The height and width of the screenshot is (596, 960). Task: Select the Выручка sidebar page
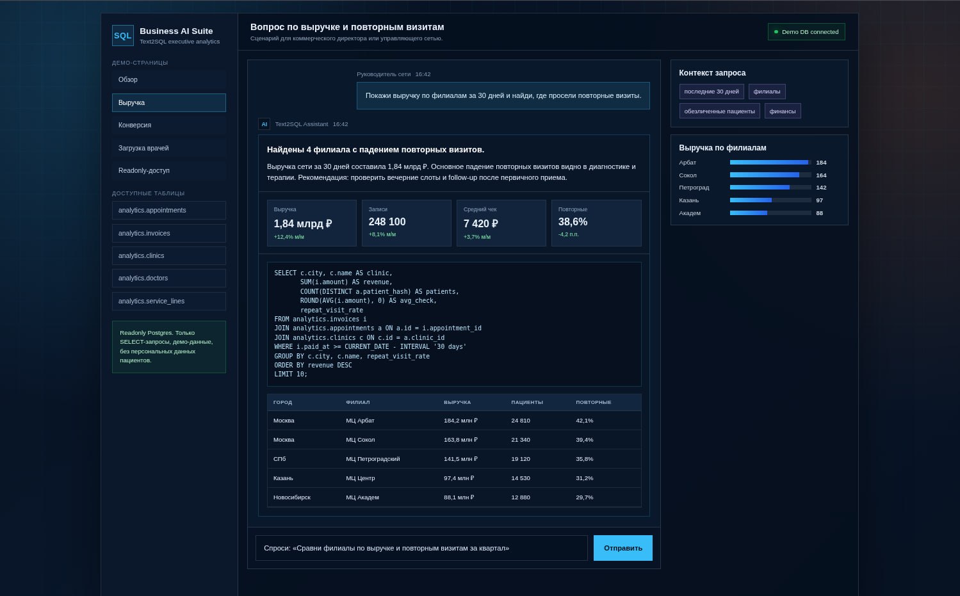pyautogui.click(x=169, y=102)
